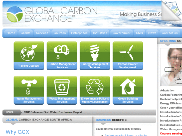Click the red Courses running notice

coord(171,134)
